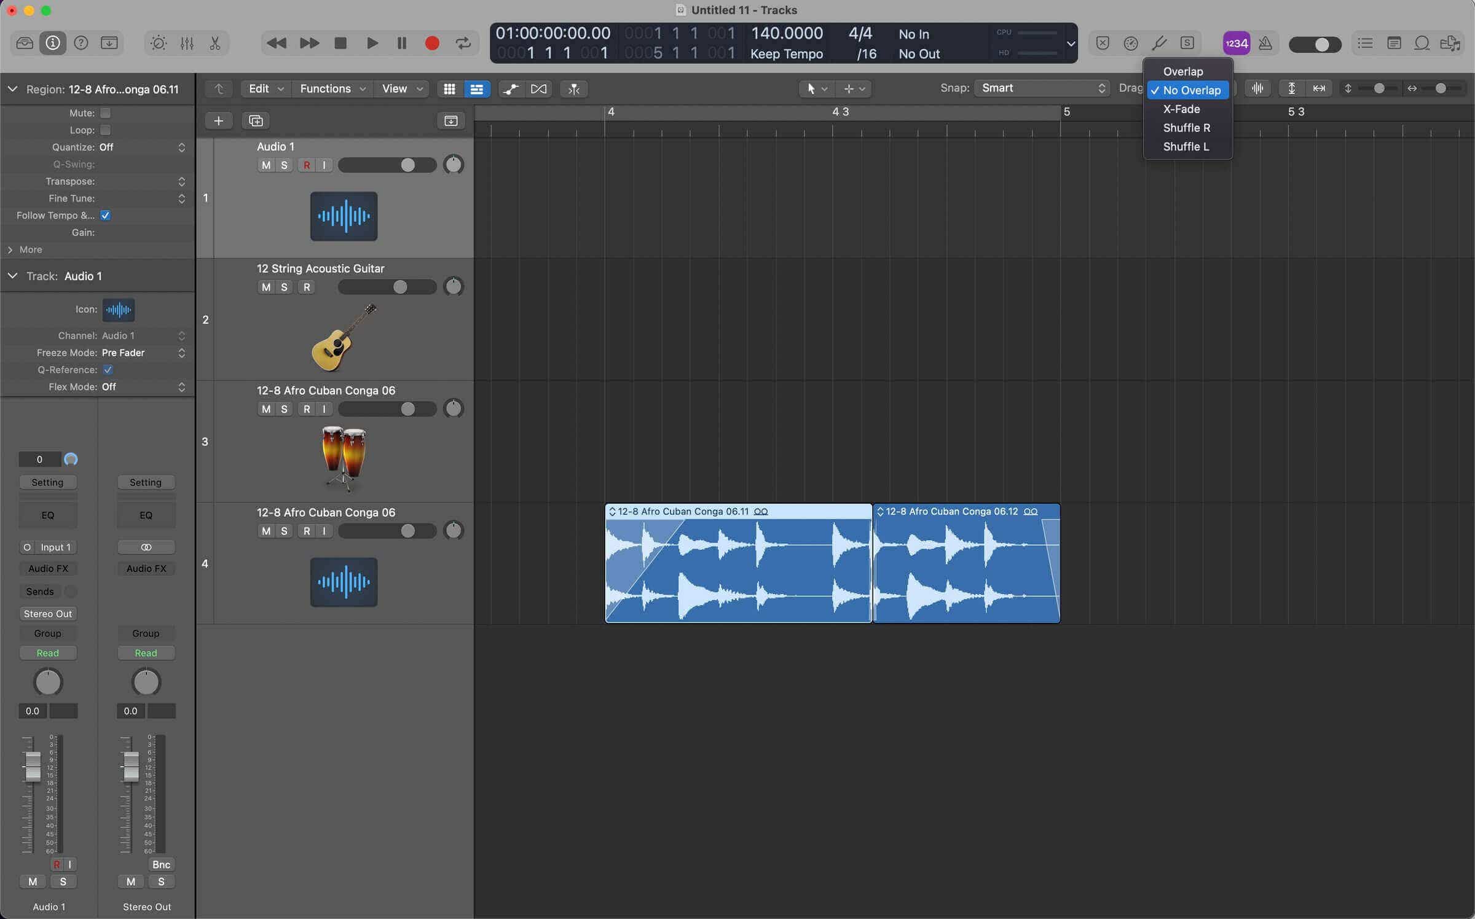The width and height of the screenshot is (1475, 919).
Task: Click the Audio FX slot on Audio 1 strip
Action: [48, 569]
